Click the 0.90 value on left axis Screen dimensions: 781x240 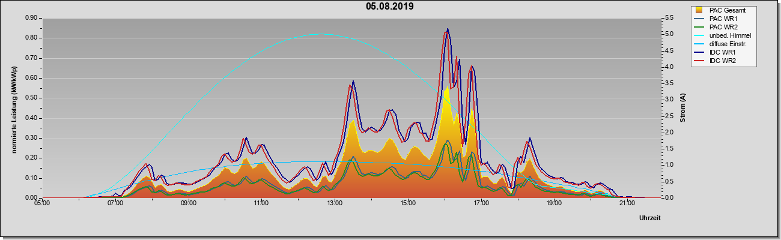pyautogui.click(x=32, y=18)
